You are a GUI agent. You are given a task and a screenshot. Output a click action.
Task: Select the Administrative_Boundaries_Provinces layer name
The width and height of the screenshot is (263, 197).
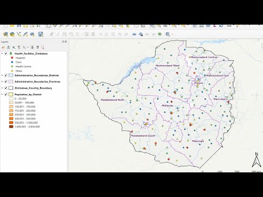(37, 82)
